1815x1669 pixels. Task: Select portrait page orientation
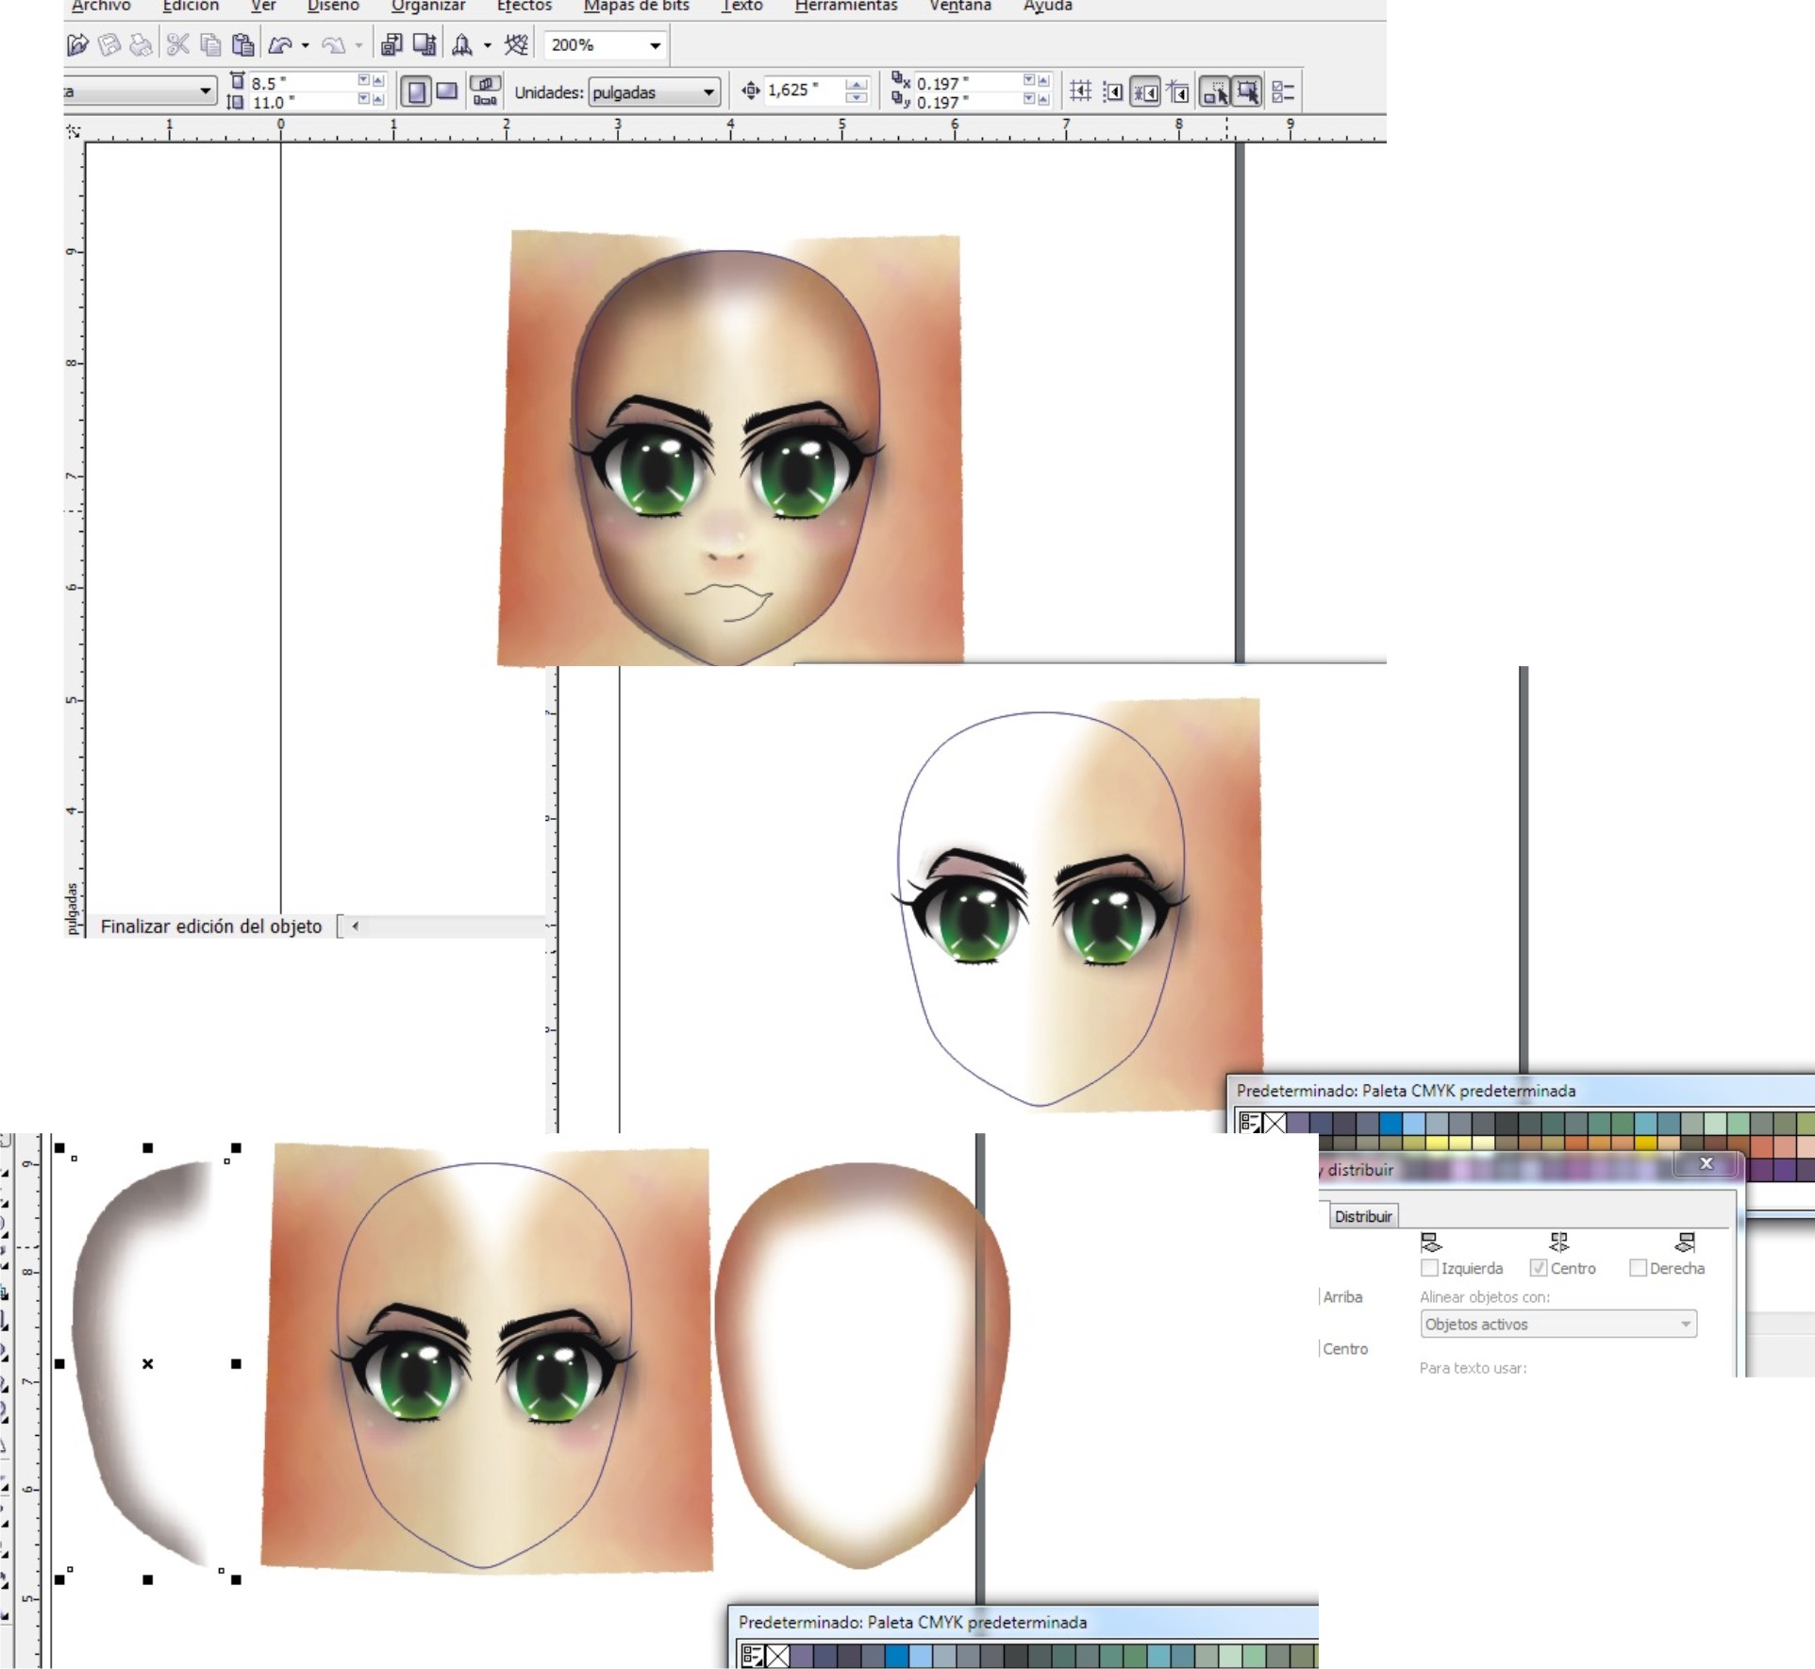tap(416, 92)
